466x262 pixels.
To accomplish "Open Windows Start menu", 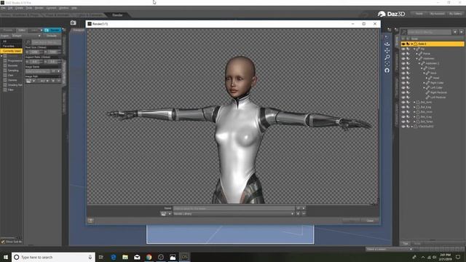I will pos(6,257).
